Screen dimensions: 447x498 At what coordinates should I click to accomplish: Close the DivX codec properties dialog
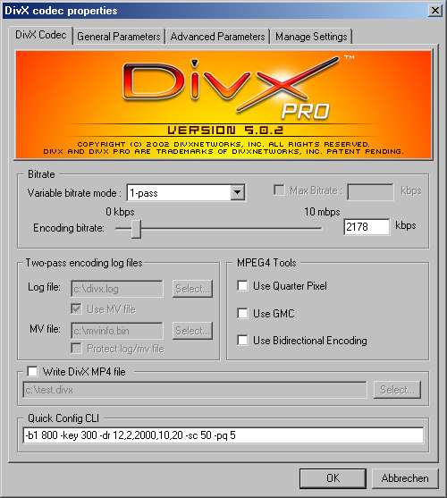click(435, 11)
